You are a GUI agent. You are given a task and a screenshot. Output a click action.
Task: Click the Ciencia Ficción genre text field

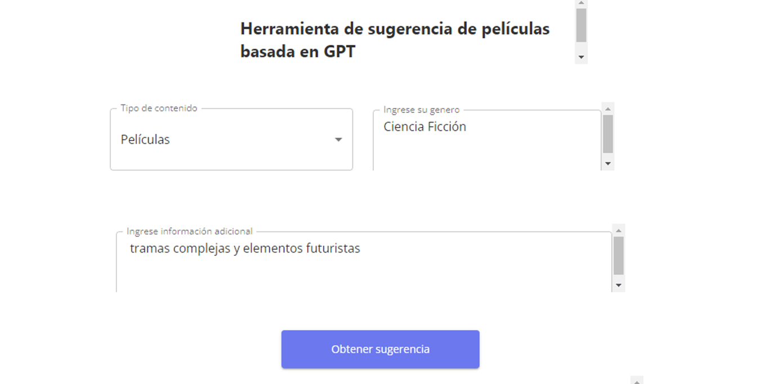[486, 139]
